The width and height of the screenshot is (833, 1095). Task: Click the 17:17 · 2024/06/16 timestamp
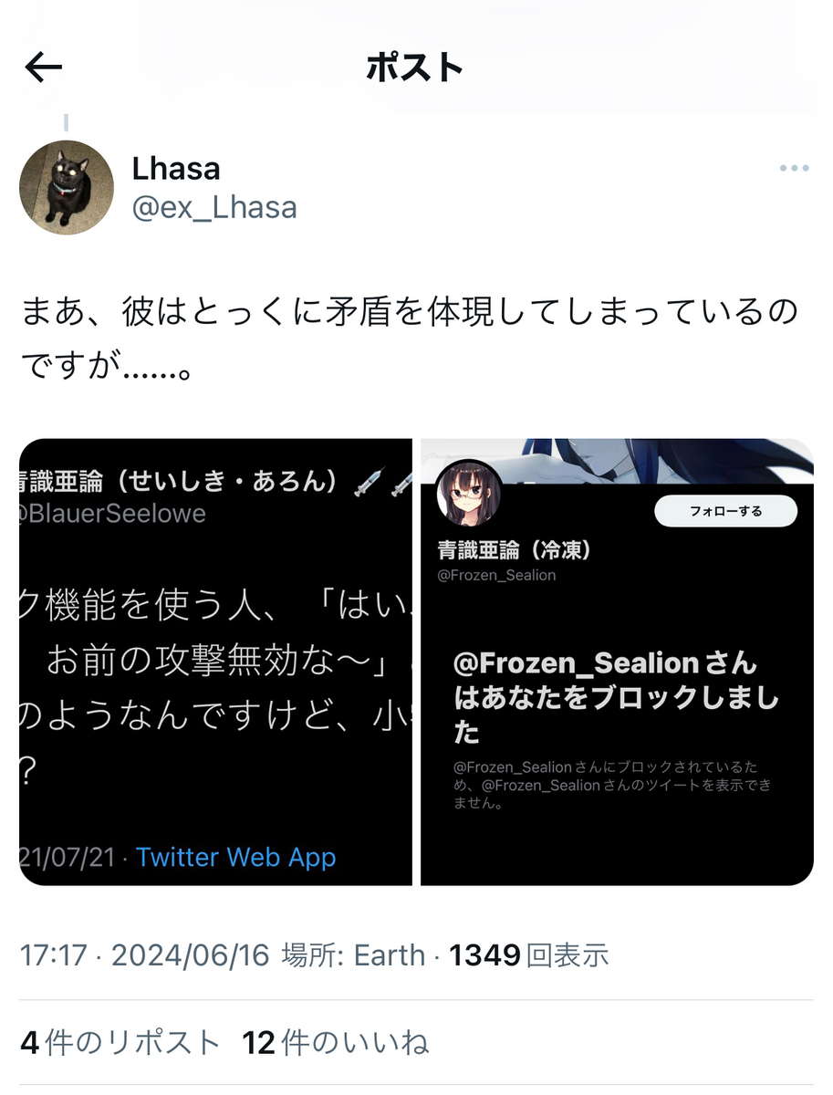click(x=145, y=955)
